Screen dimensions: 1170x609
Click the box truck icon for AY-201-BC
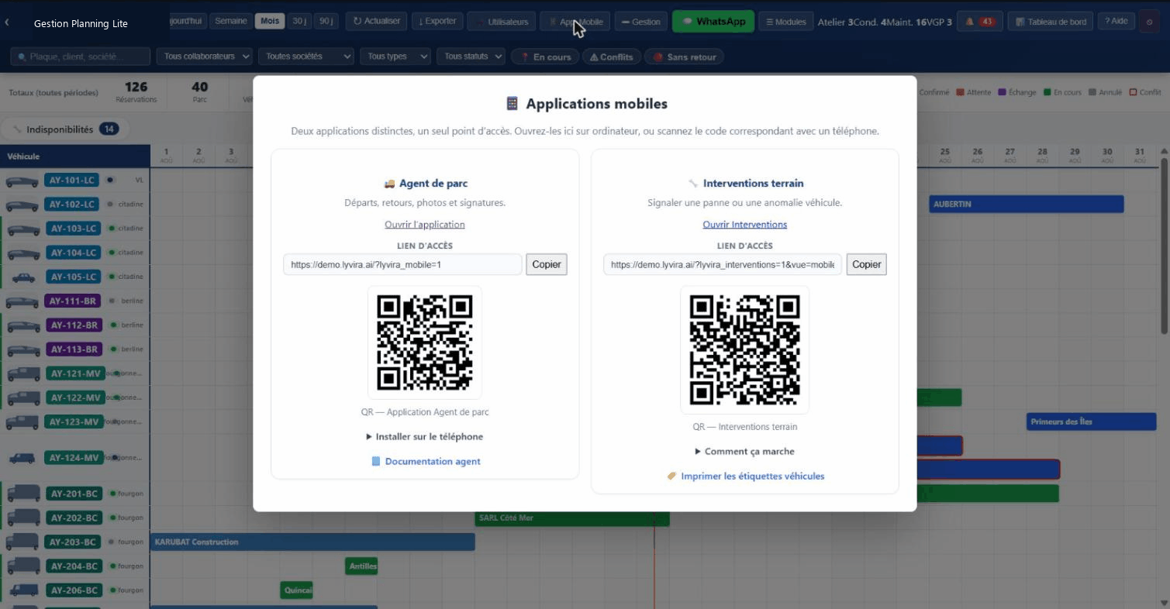pos(22,493)
